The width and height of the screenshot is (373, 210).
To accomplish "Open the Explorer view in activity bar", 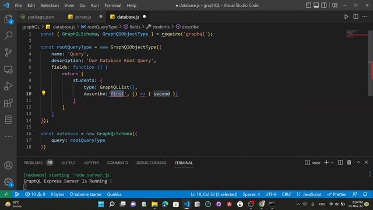I will [x=8, y=19].
